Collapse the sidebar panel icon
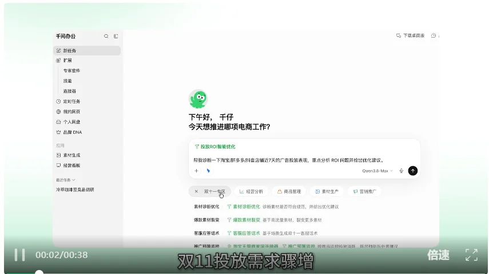The image size is (489, 274). [x=116, y=36]
